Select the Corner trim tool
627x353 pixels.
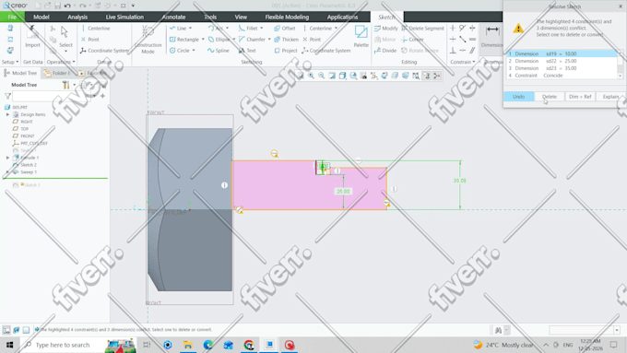tap(412, 40)
